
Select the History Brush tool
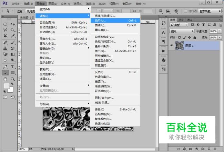pos(13,48)
